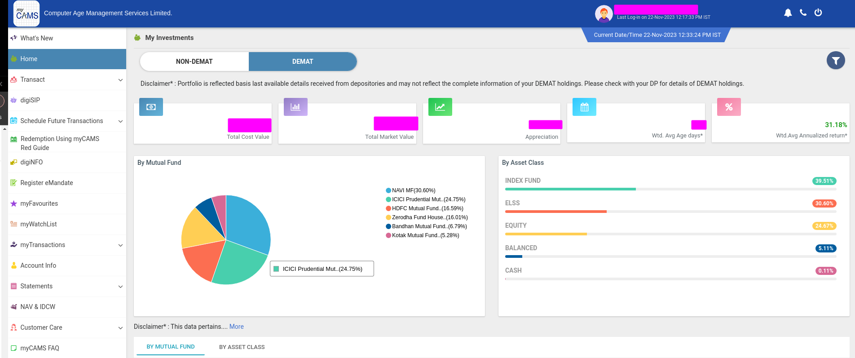Expand the Transact menu chevron

(120, 80)
